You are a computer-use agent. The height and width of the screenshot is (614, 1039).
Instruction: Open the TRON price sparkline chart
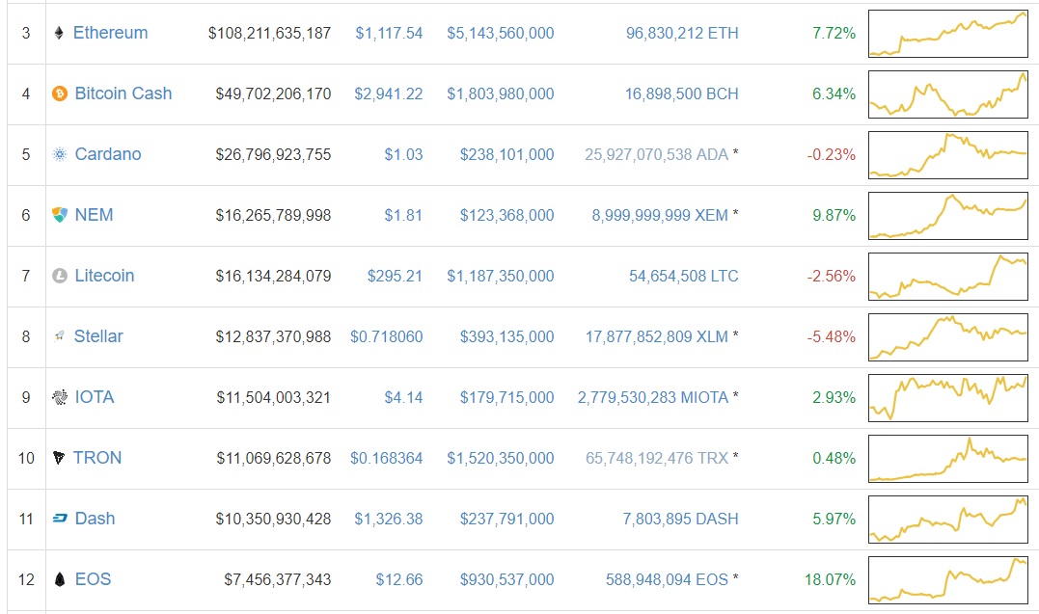click(x=948, y=459)
